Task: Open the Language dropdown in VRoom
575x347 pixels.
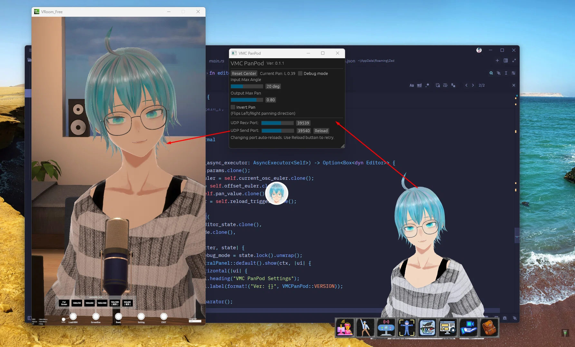Action: tap(195, 321)
